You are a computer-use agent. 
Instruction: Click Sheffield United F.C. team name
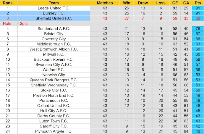(54, 18)
